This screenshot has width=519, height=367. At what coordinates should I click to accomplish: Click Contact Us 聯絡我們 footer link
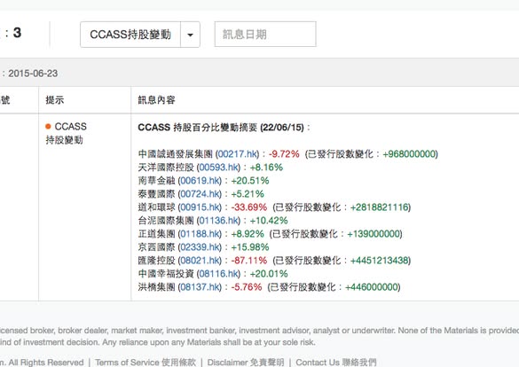tap(336, 363)
